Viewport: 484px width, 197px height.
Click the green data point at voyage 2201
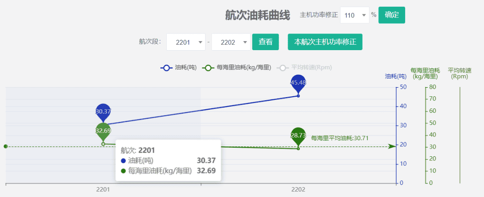pyautogui.click(x=103, y=144)
